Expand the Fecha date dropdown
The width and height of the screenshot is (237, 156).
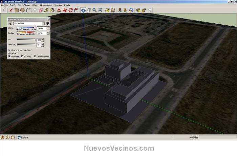click(x=48, y=33)
